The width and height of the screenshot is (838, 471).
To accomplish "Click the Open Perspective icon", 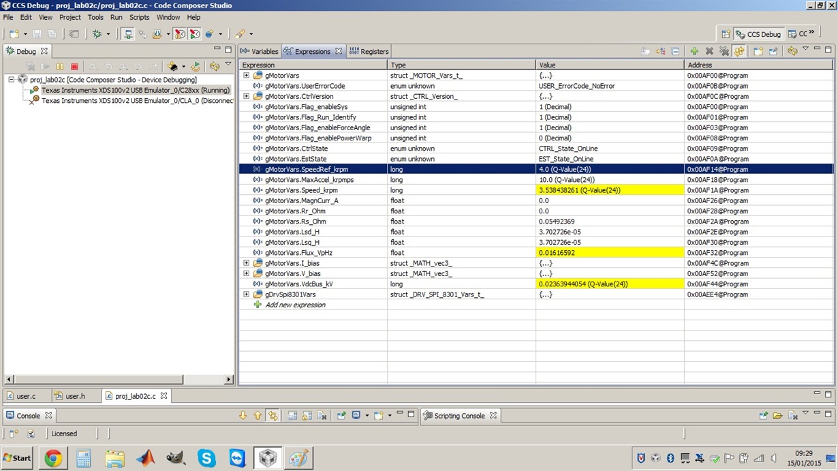I will 726,33.
